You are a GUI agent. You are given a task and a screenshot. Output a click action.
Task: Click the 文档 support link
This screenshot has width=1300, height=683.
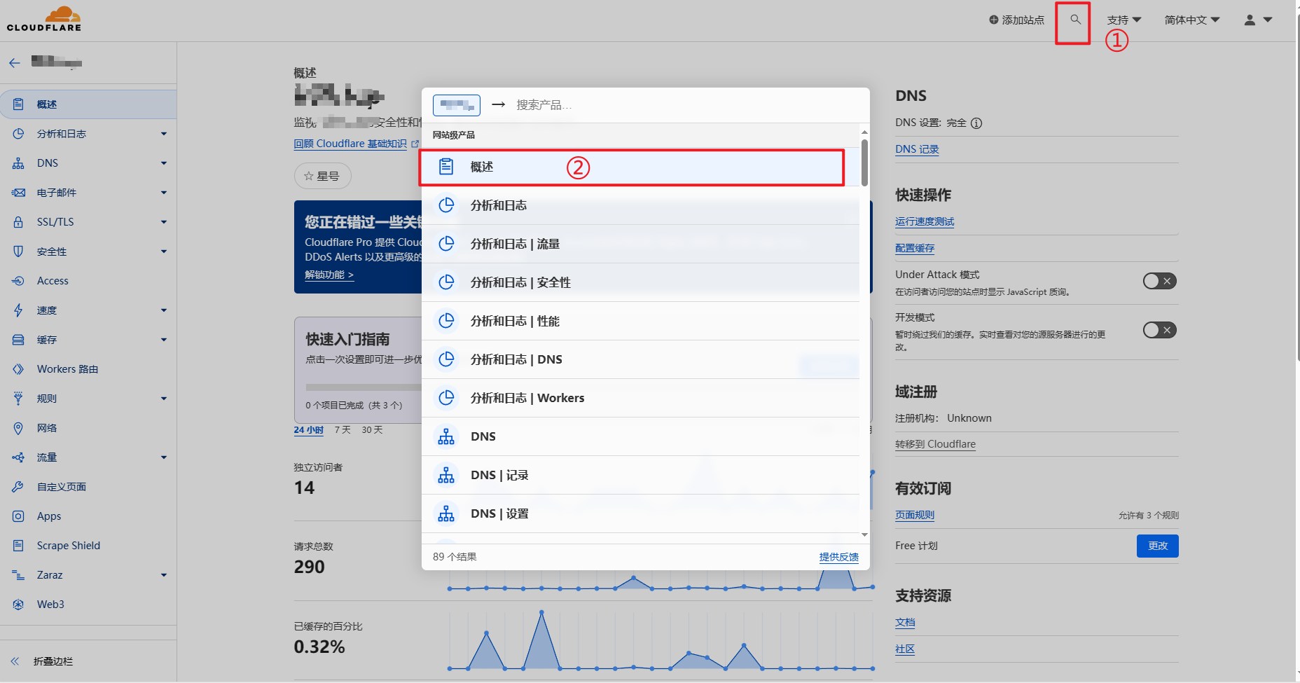905,622
